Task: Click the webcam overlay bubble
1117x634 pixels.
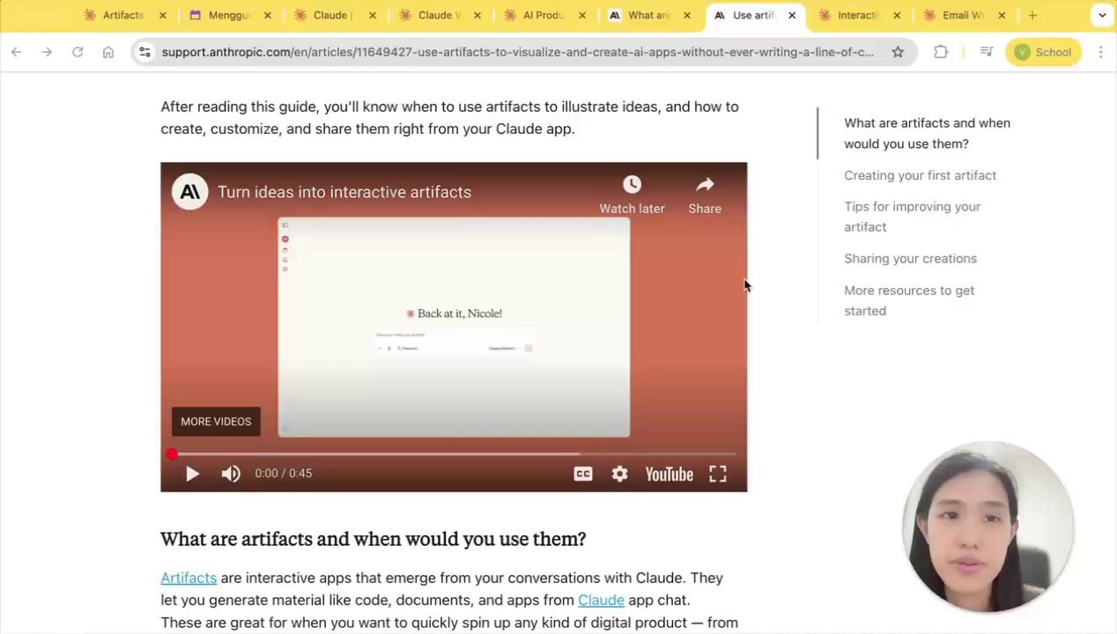Action: point(988,527)
